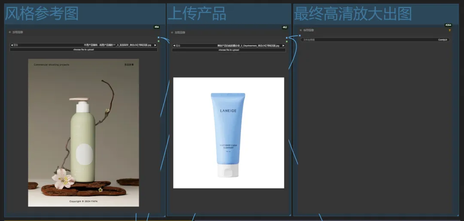This screenshot has height=221, width=464.
Task: Select previous image in node #84
Action: pyautogui.click(x=12, y=45)
